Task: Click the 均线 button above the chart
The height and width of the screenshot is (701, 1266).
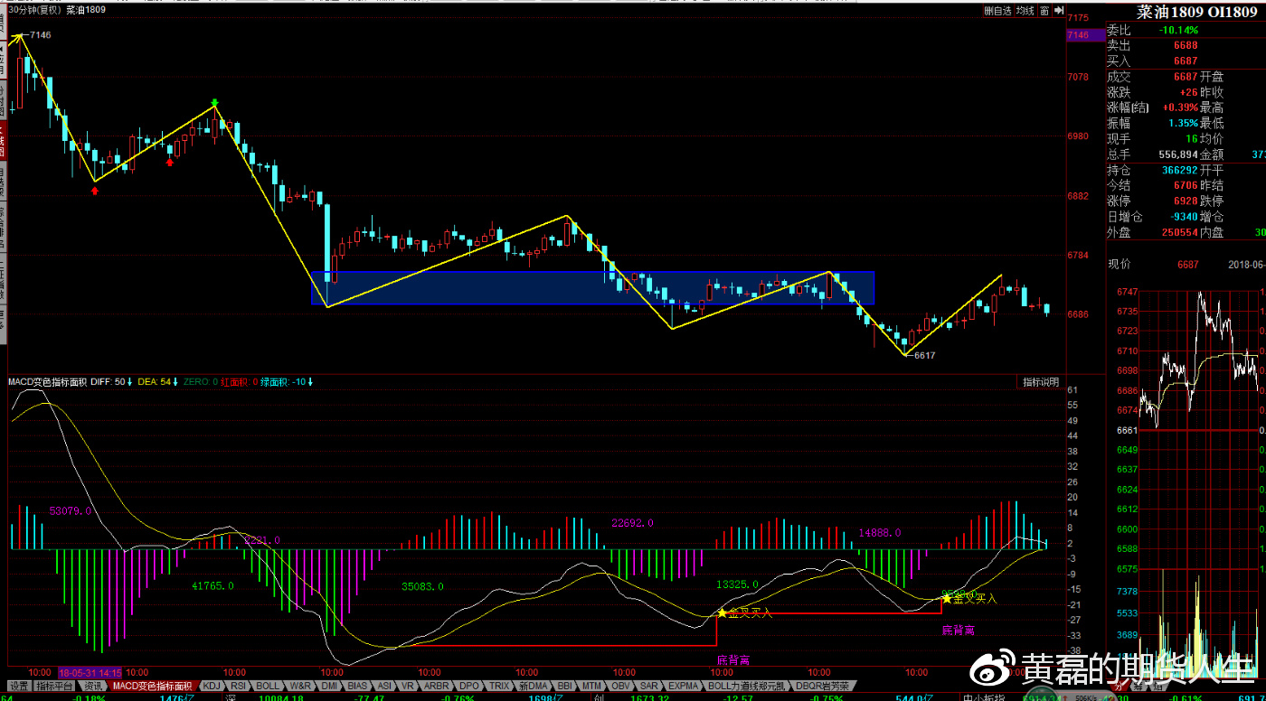Action: pos(1024,11)
